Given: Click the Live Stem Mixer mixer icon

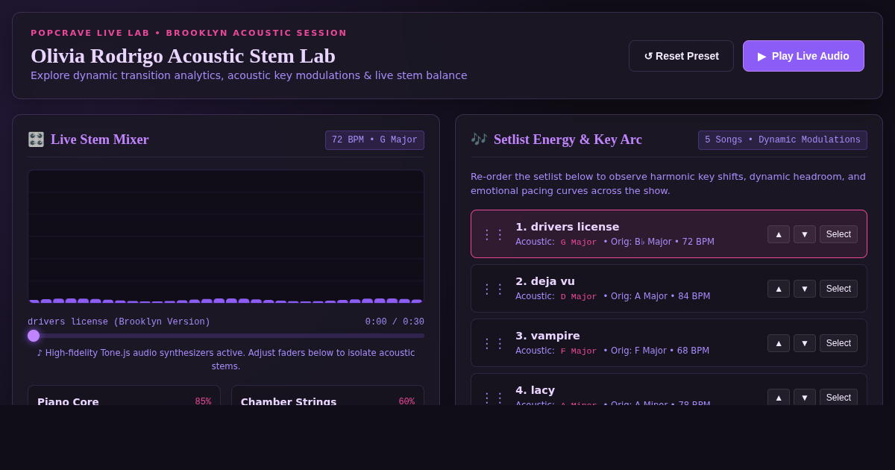Looking at the screenshot, I should click(36, 140).
